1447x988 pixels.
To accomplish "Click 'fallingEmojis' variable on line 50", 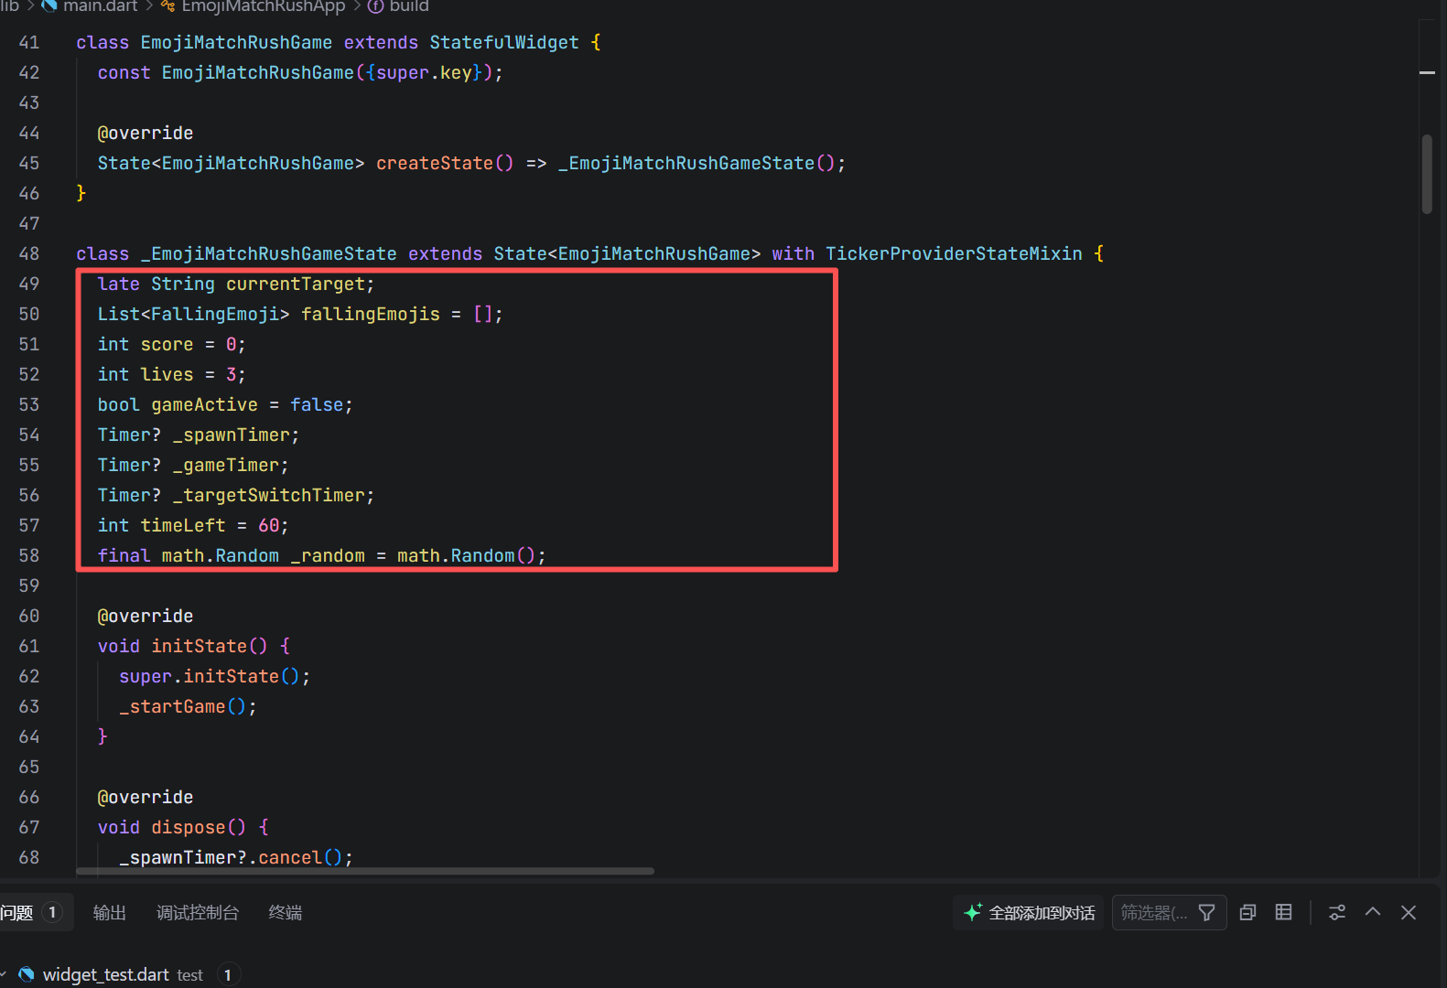I will click(371, 314).
